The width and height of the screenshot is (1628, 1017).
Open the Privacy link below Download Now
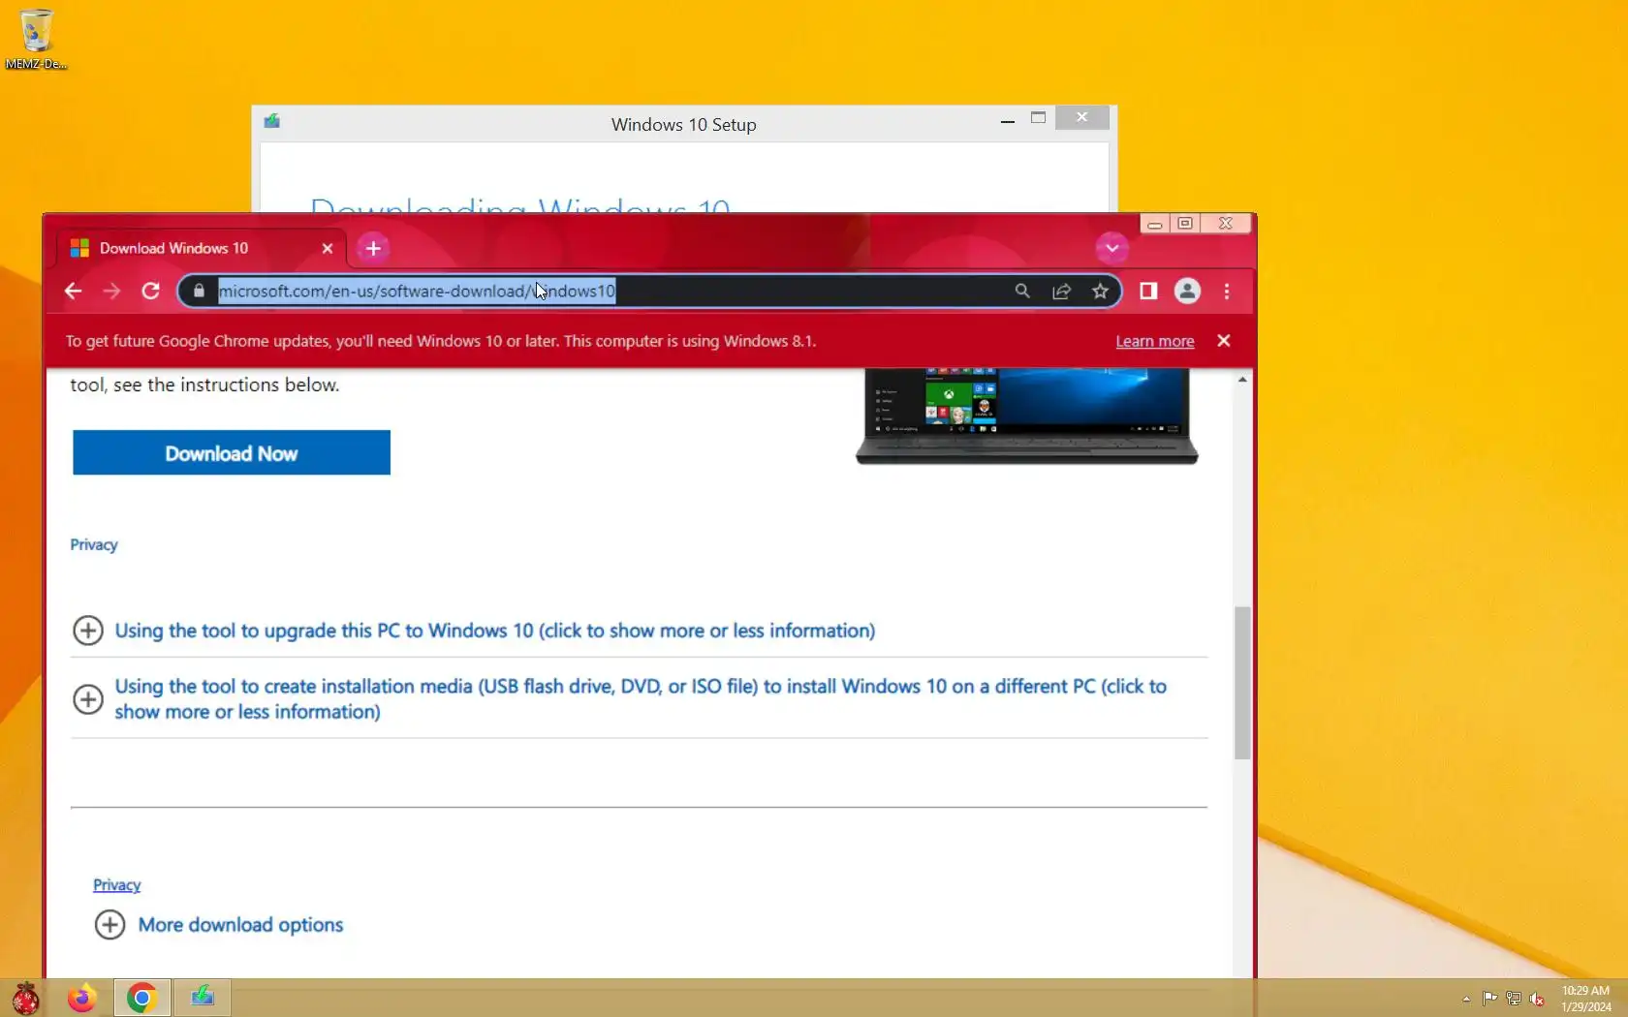(x=94, y=544)
